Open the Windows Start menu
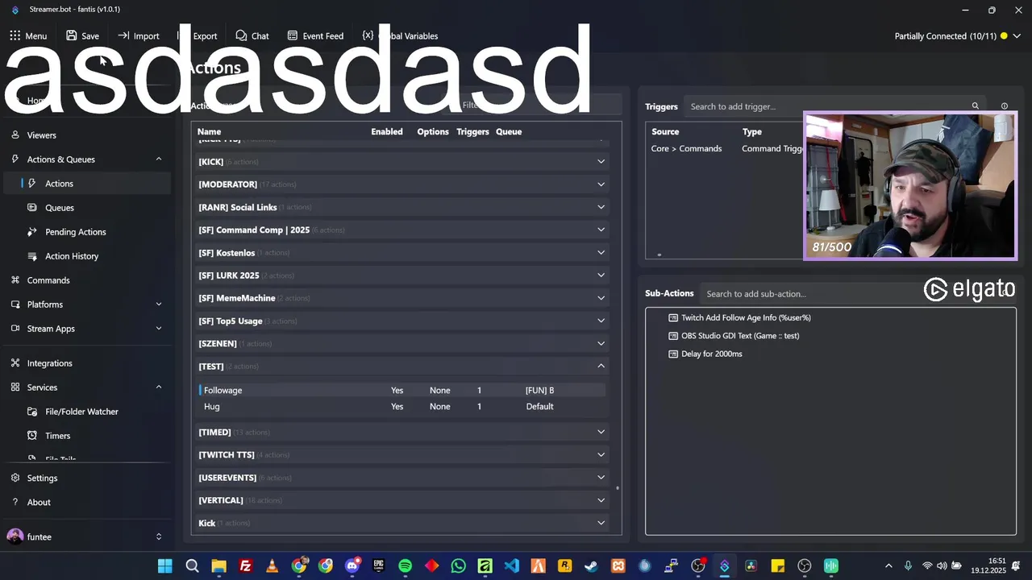Screen dimensions: 1032x580 click(x=165, y=566)
